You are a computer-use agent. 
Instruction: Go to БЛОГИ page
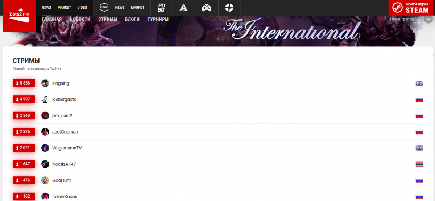point(132,19)
